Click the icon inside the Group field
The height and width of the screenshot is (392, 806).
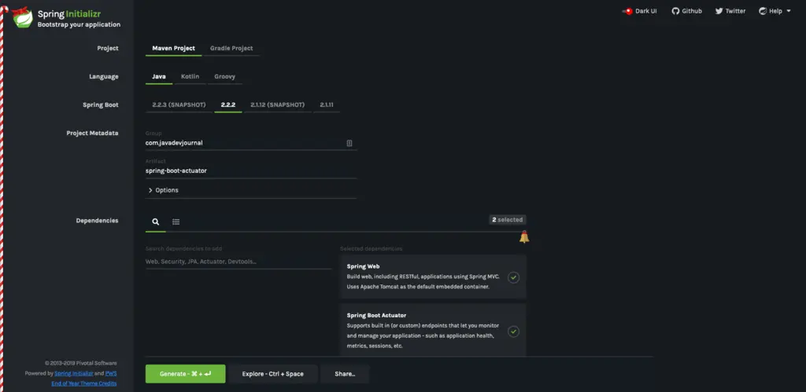[349, 143]
